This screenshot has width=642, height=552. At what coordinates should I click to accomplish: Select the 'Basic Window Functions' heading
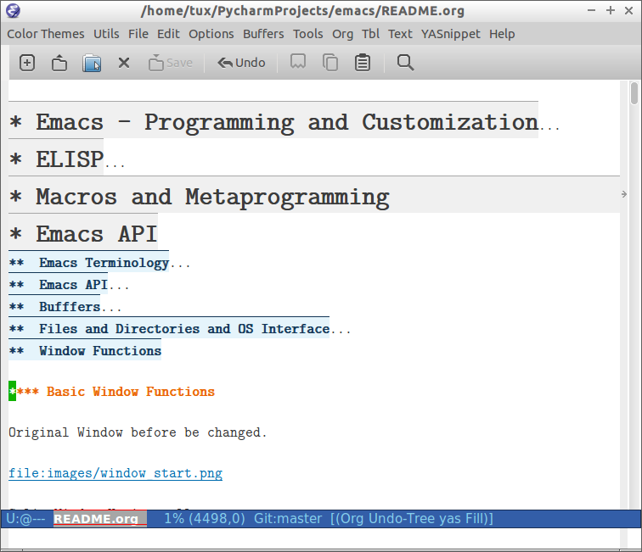(x=112, y=391)
